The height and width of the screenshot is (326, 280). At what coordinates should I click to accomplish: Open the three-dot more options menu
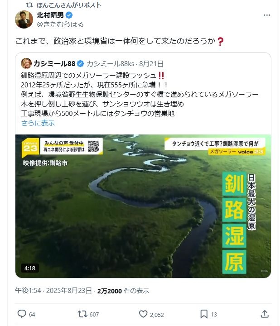click(267, 15)
